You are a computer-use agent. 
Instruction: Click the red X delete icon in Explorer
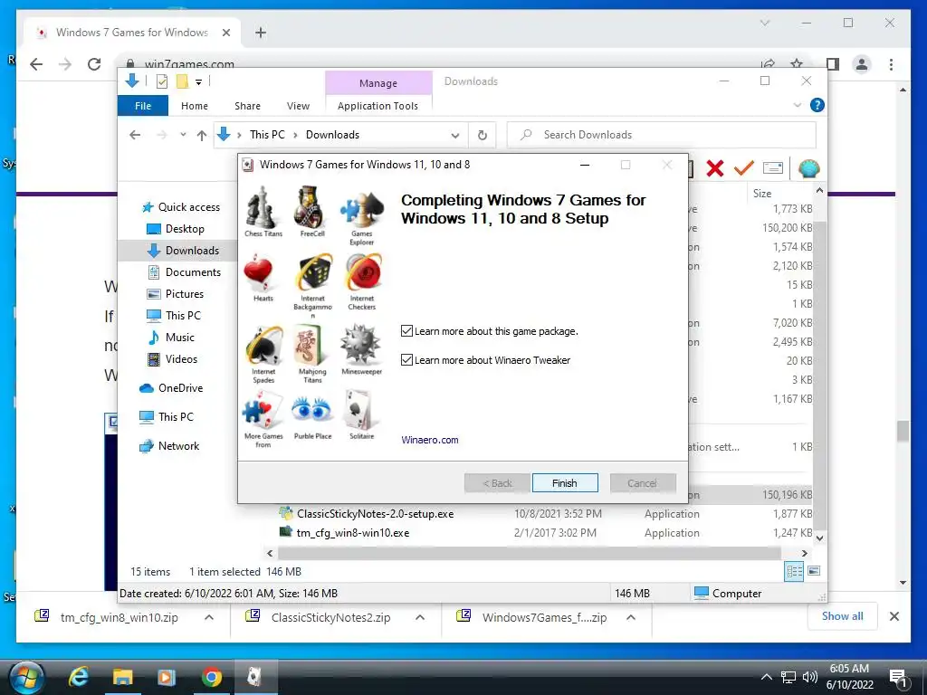(715, 168)
